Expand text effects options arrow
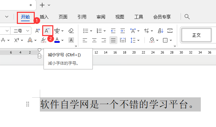The image size is (216, 127). [35, 40]
